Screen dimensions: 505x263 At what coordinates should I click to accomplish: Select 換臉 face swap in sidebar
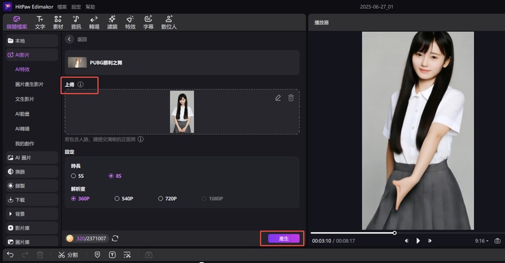[32, 172]
